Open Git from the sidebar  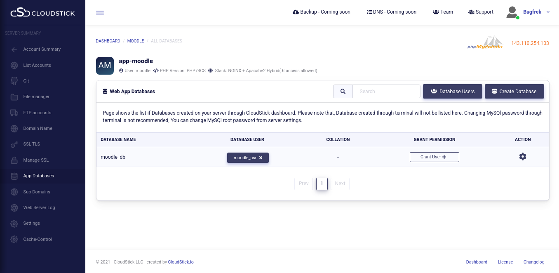(x=26, y=81)
